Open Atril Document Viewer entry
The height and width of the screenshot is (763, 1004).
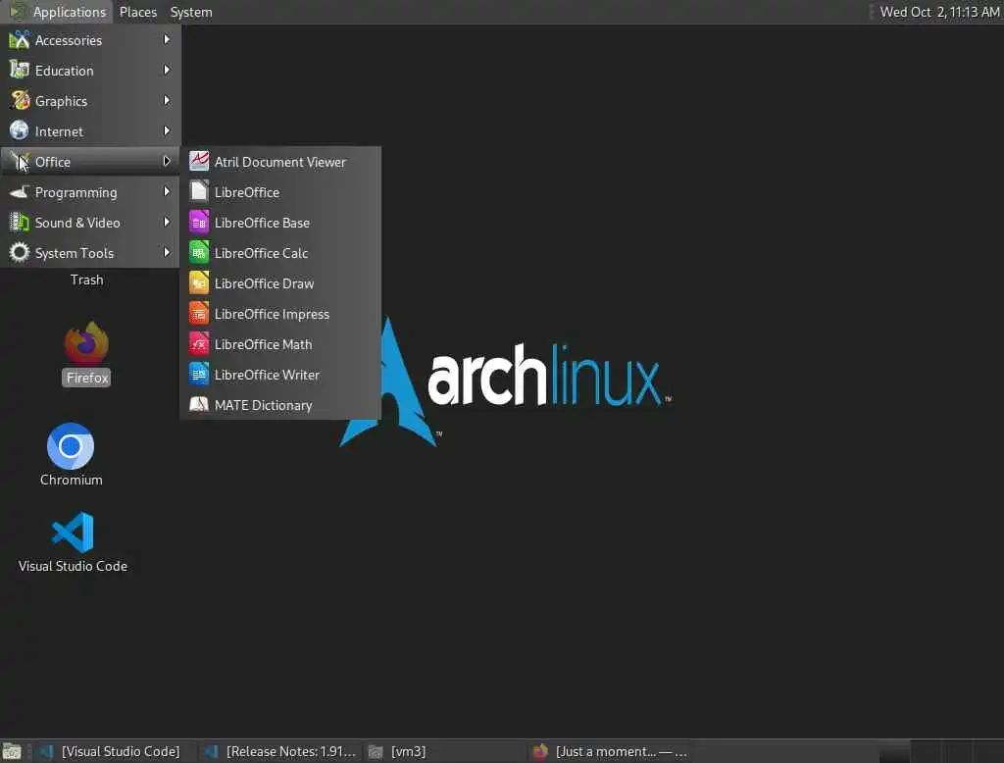click(x=280, y=162)
